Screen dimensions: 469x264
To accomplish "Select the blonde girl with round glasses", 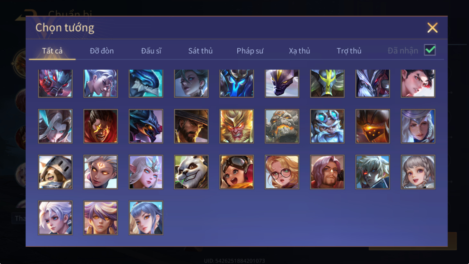I will (282, 172).
